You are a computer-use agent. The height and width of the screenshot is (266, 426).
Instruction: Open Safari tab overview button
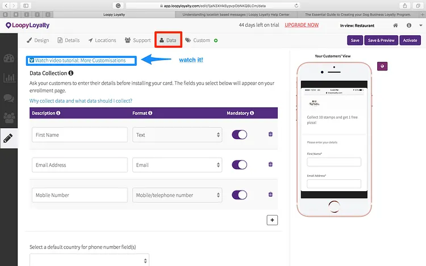[x=417, y=6]
